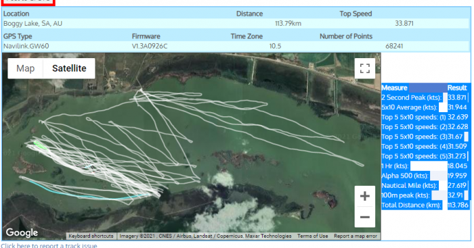The width and height of the screenshot is (474, 248).
Task: Select the green track segment on map
Action: click(40, 145)
